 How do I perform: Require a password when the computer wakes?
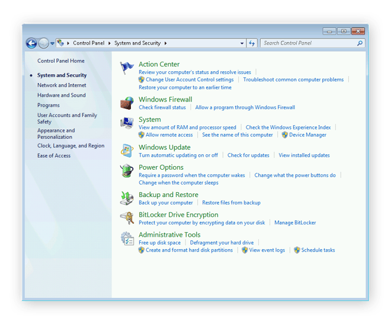point(192,176)
